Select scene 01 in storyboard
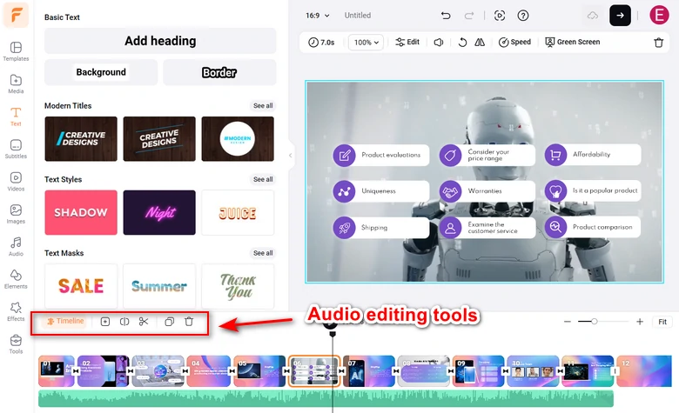679x413 pixels. (57, 371)
